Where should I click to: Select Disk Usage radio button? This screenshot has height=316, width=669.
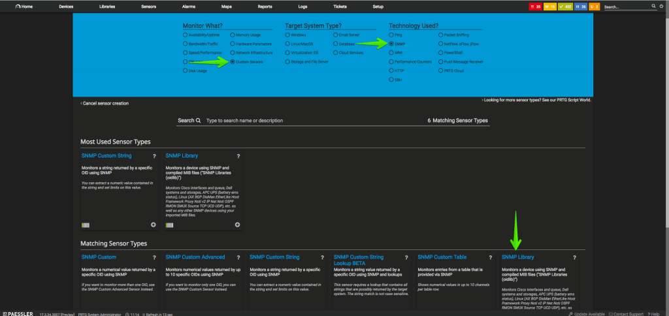[185, 71]
